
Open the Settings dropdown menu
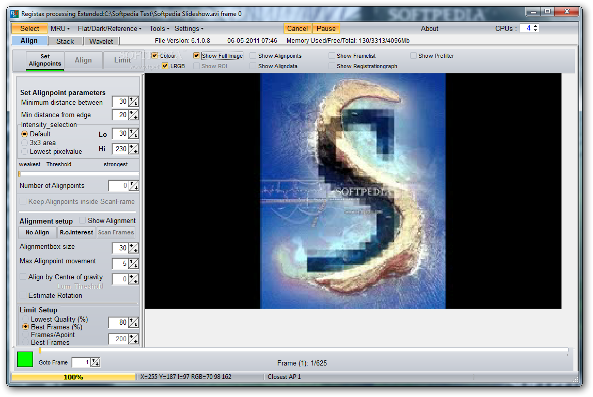point(189,29)
